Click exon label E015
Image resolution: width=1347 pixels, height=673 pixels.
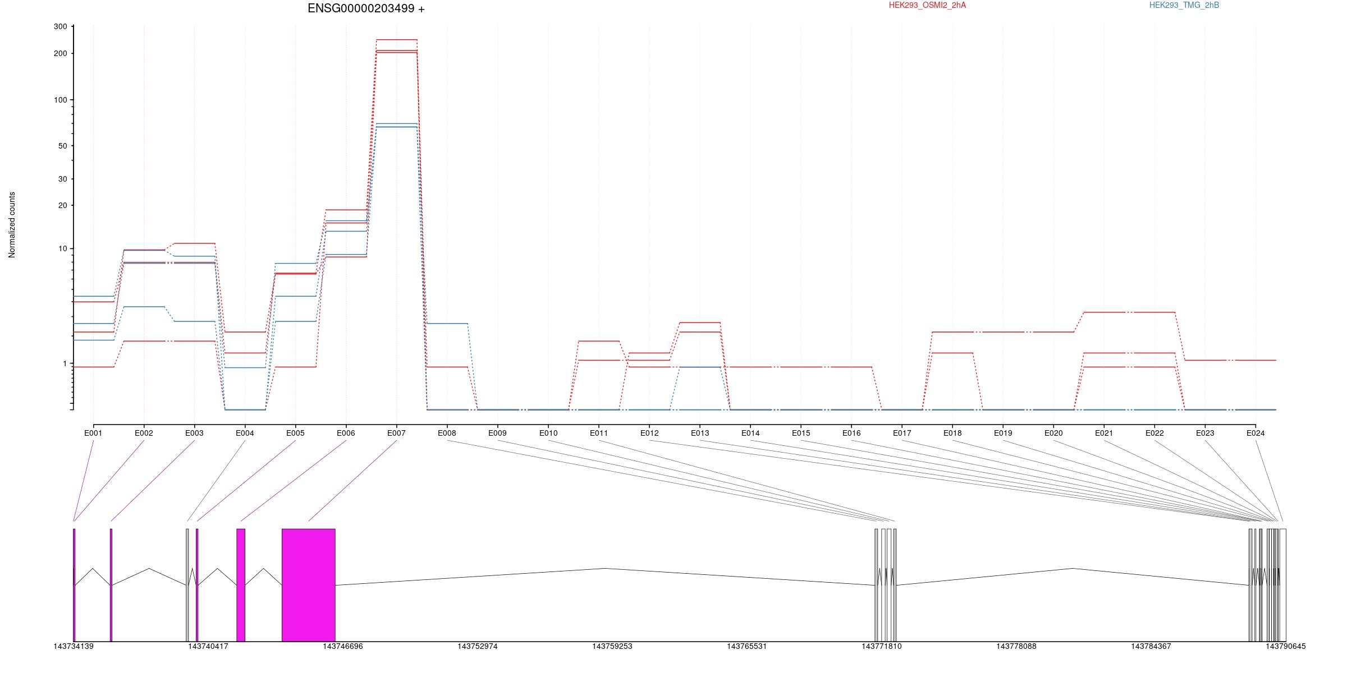pyautogui.click(x=801, y=433)
